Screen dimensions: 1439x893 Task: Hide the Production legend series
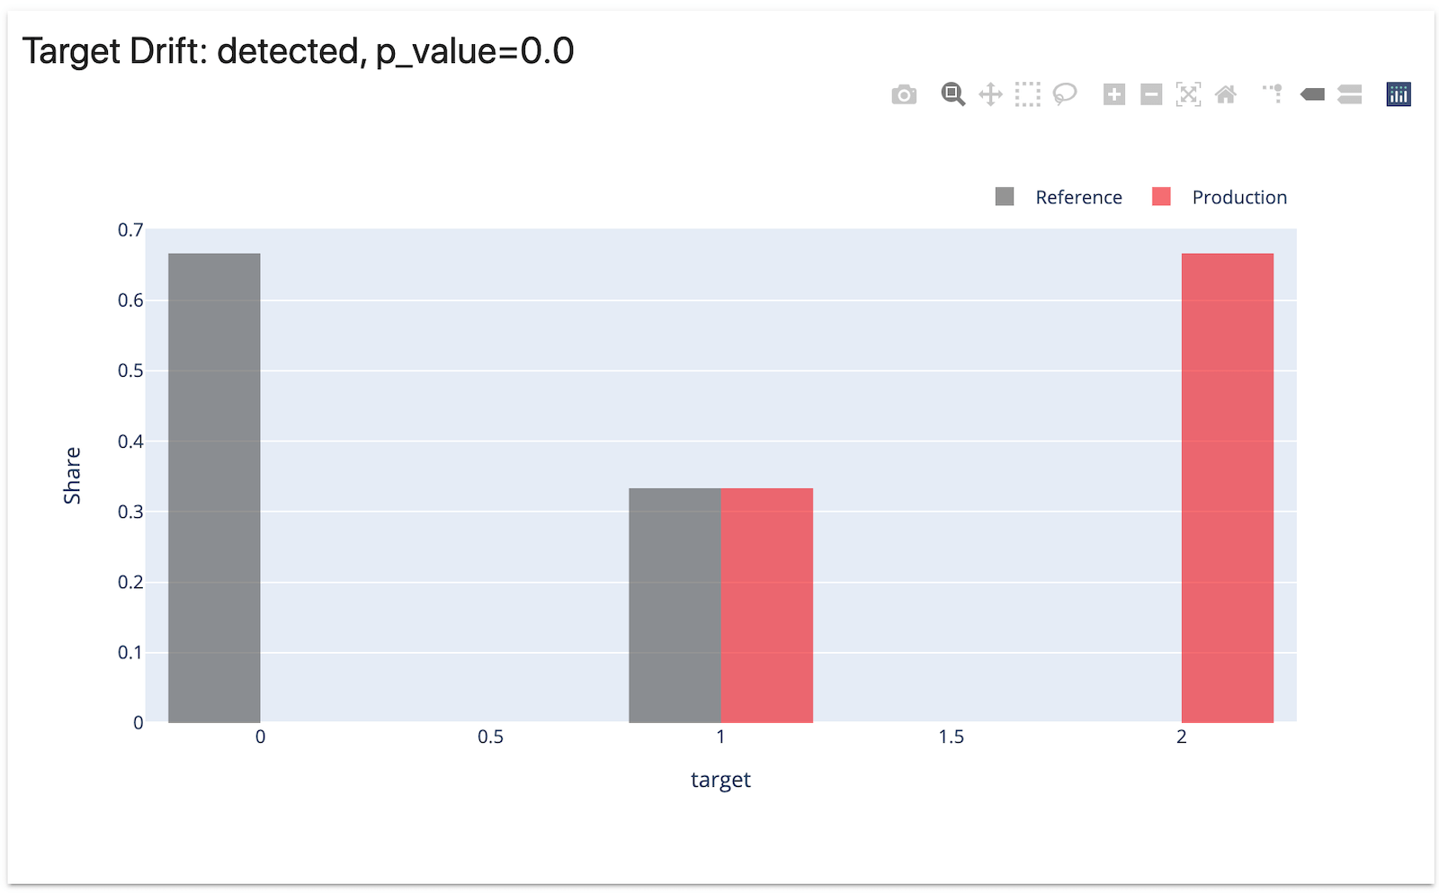pos(1238,198)
